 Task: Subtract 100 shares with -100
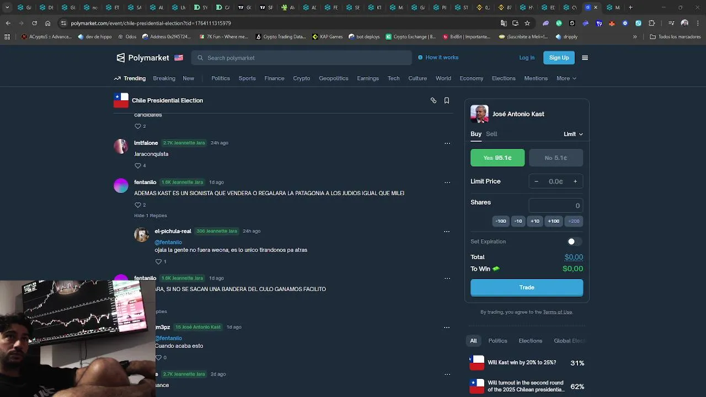[x=501, y=221]
